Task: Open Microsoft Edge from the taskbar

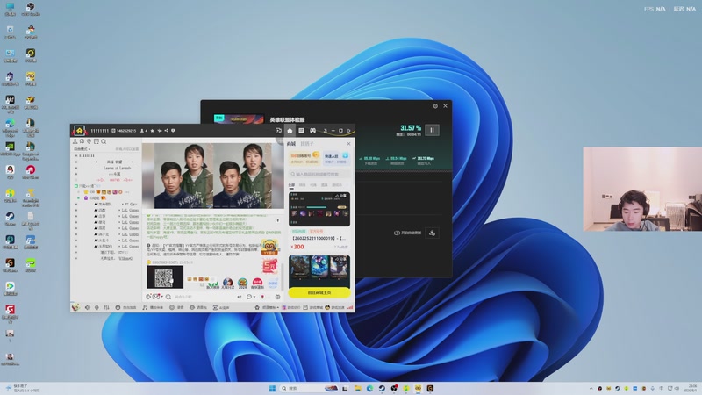Action: coord(369,388)
